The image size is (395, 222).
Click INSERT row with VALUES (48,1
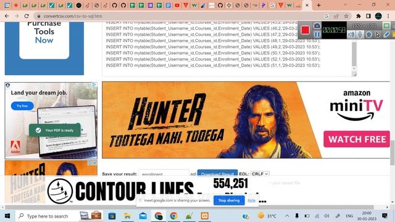click(213, 41)
